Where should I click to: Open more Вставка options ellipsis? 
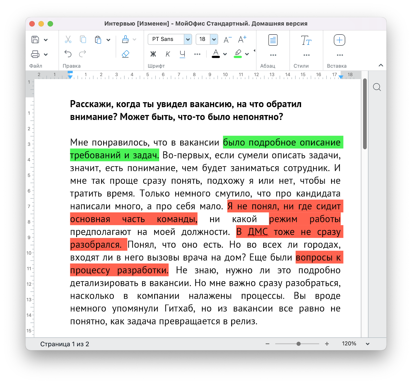[340, 55]
